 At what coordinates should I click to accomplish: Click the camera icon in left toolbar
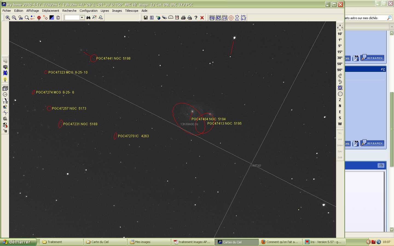tap(5, 67)
